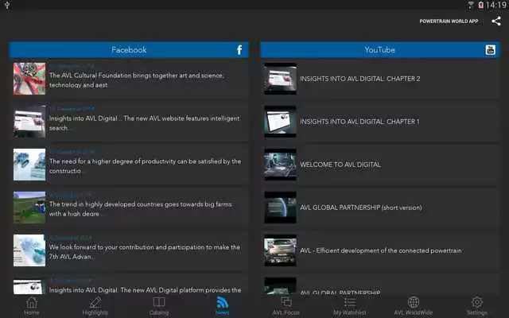Play Welcome to AVL Digital video
Viewport: 509px width, 318px height.
[x=380, y=165]
